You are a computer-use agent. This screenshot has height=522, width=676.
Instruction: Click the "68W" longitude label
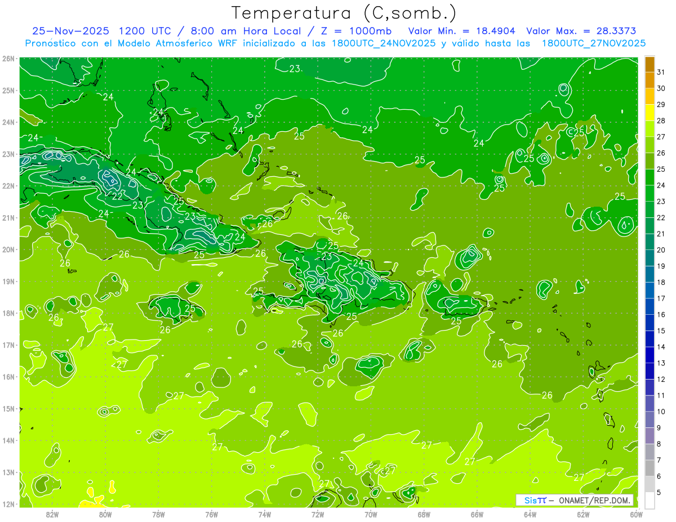point(424,514)
